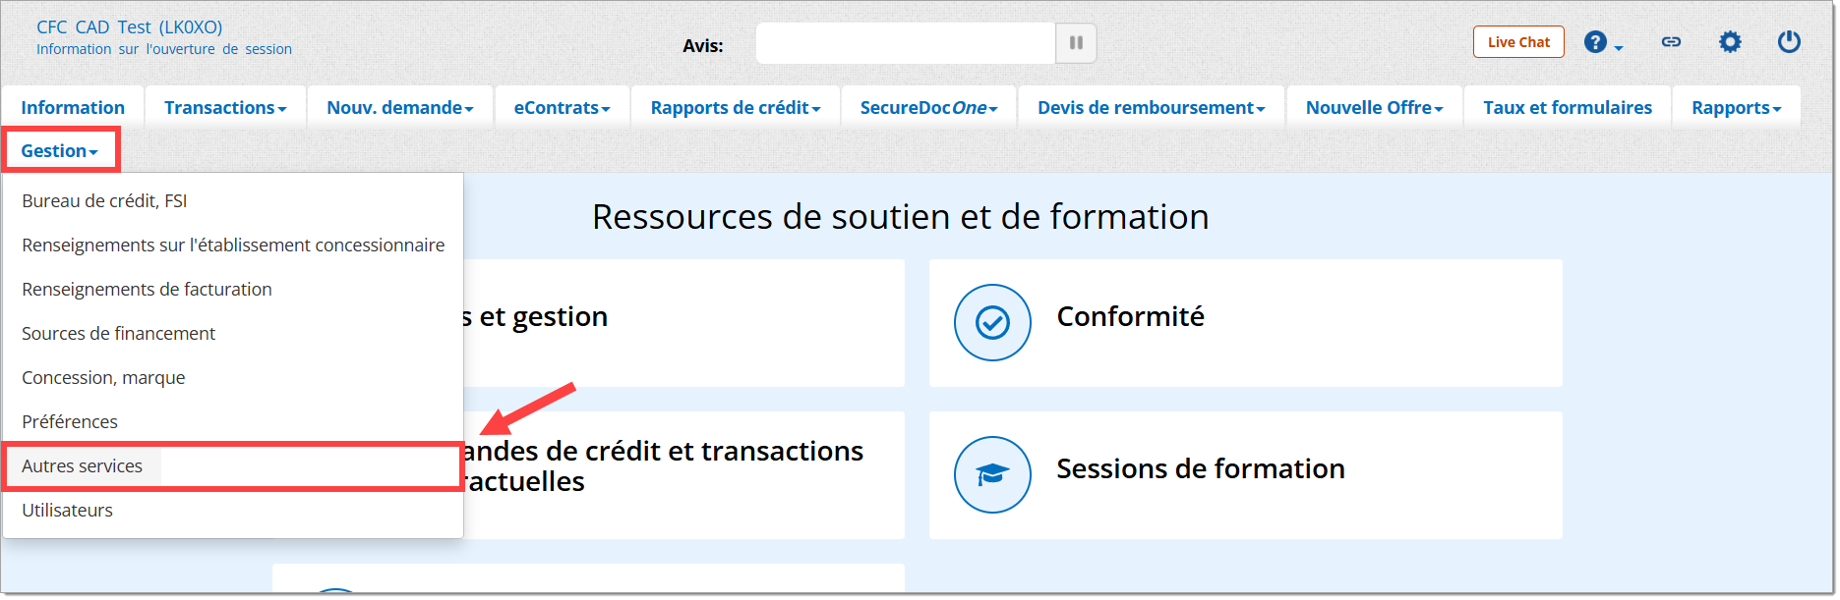
Task: Click inside the Avis text field
Action: click(x=905, y=43)
